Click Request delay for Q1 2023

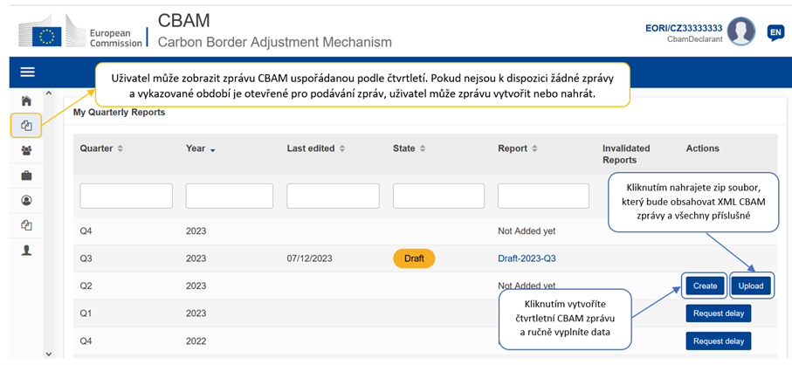coord(719,313)
